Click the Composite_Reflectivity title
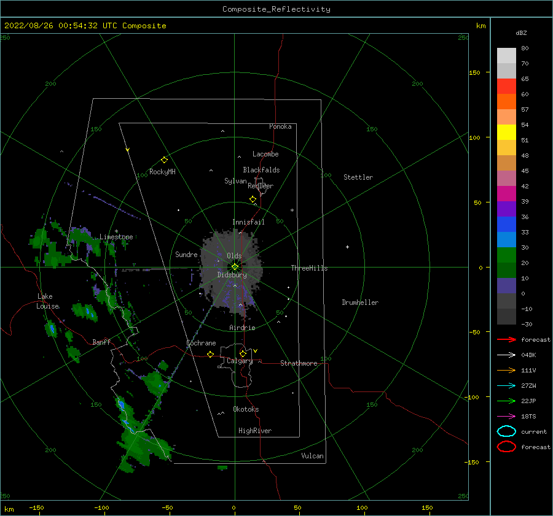 pos(276,9)
